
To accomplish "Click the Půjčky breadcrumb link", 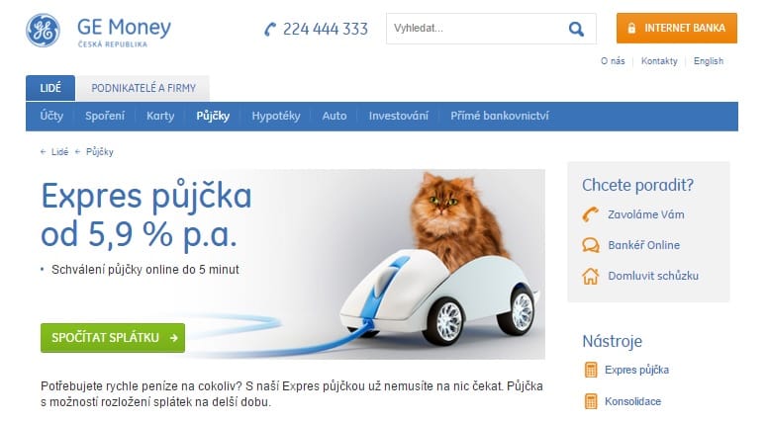I will tap(99, 152).
